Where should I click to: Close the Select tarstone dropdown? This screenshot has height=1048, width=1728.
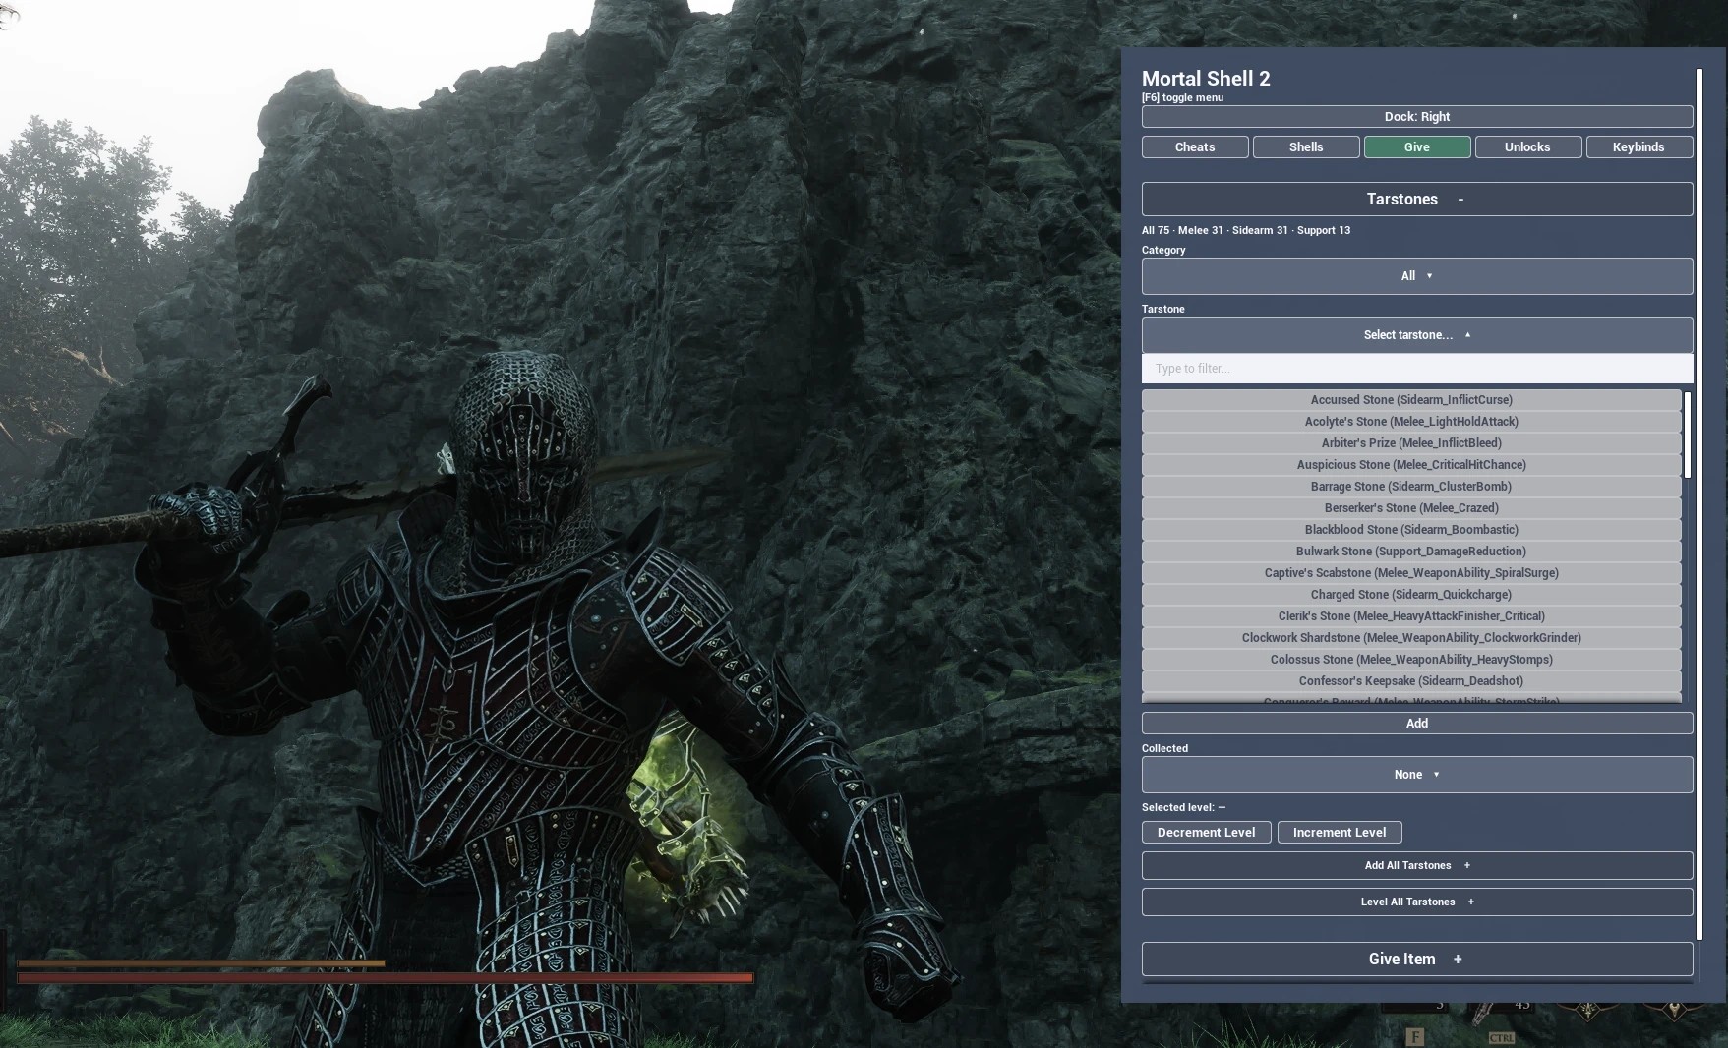1417,335
